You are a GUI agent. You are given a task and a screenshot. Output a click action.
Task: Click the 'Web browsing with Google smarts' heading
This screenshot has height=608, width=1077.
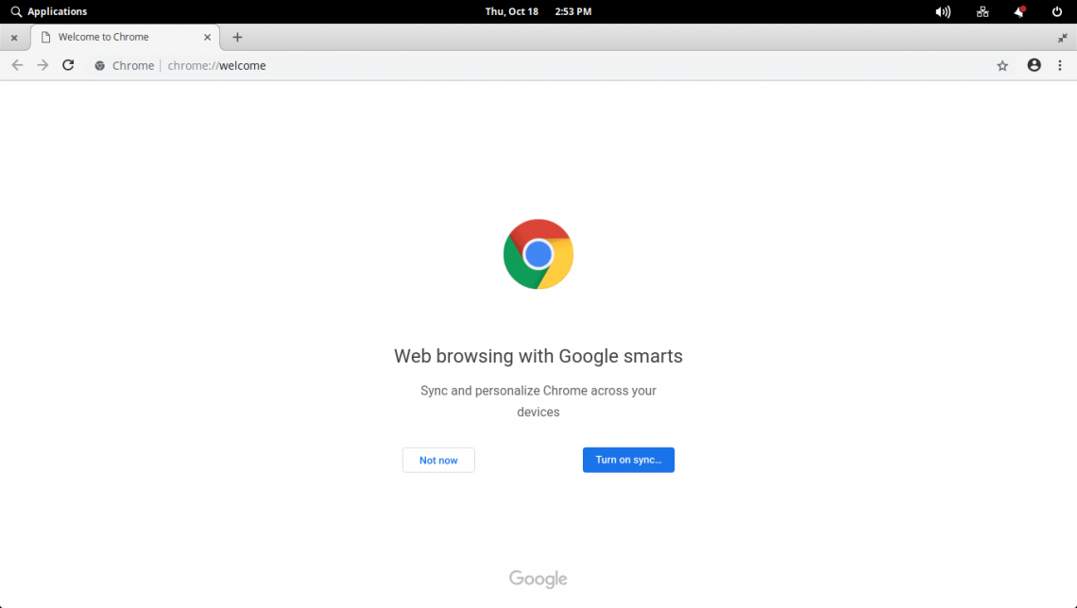[538, 356]
